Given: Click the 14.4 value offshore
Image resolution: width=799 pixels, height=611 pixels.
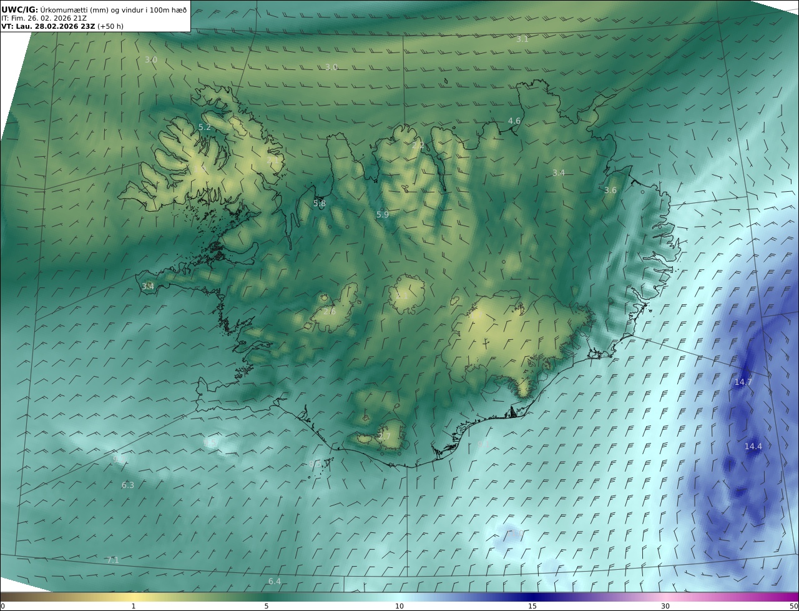Looking at the screenshot, I should point(753,446).
